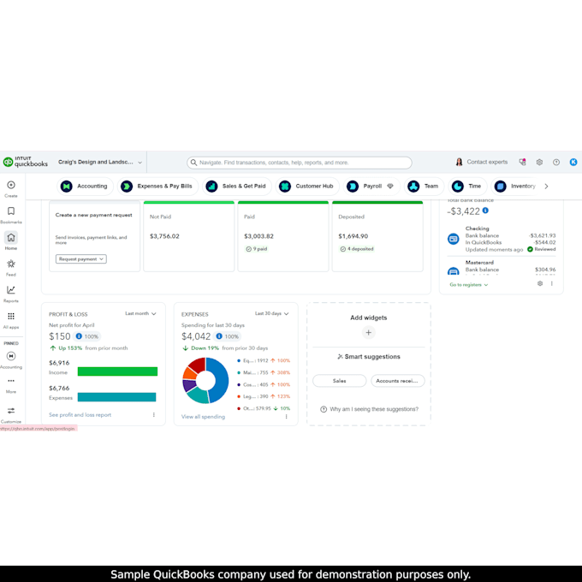Open the Team tab
Screen dimensions: 582x582
(x=424, y=186)
